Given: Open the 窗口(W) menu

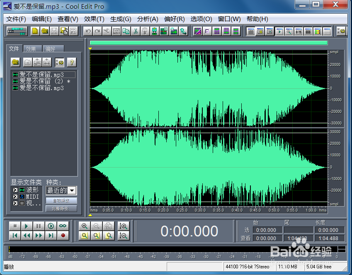Looking at the screenshot, I should (x=229, y=19).
